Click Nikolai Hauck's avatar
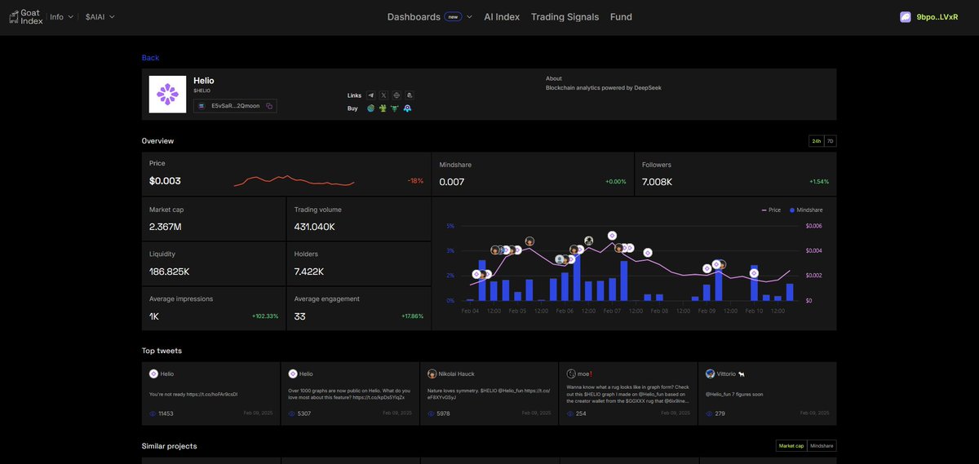 point(432,373)
